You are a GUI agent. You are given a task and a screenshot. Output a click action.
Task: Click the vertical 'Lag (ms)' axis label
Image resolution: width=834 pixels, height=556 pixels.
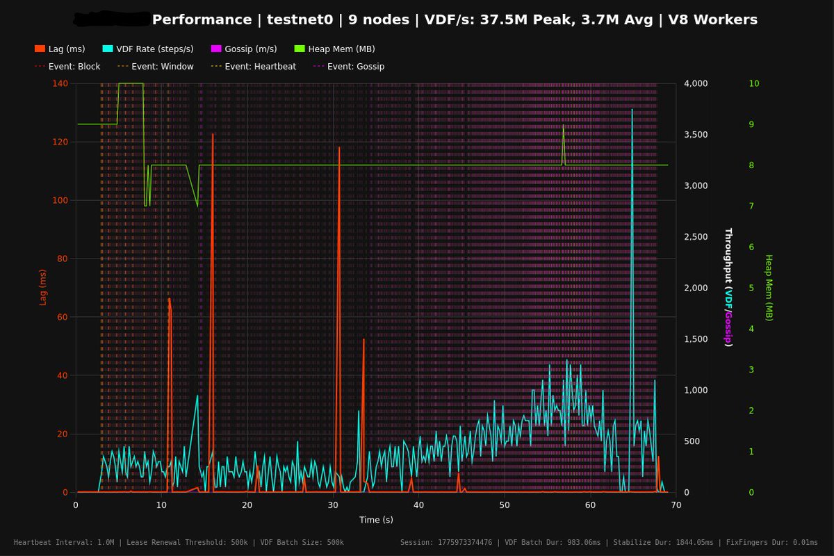(43, 288)
